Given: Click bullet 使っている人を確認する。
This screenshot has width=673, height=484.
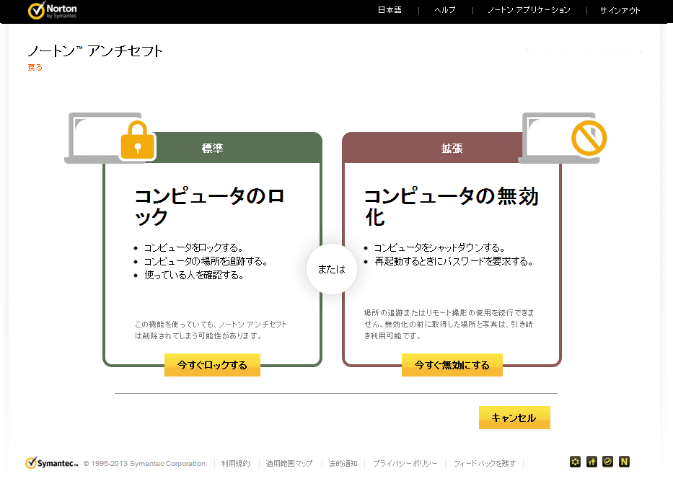Looking at the screenshot, I should click(194, 275).
